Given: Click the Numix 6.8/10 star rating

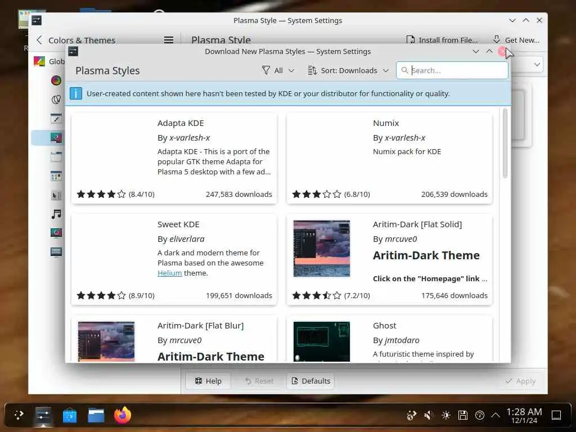Looking at the screenshot, I should [317, 194].
